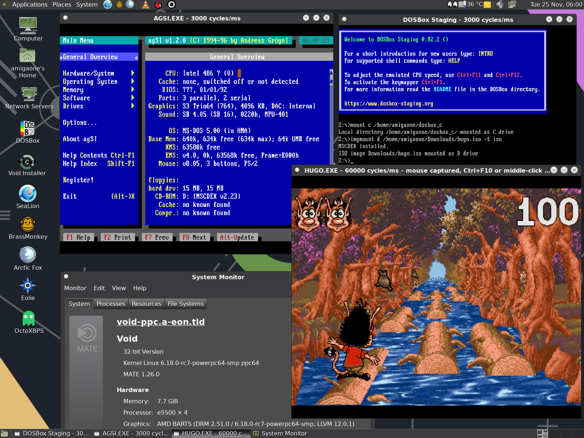Expand the Memory submenu in agSI
The width and height of the screenshot is (584, 438).
tap(132, 90)
